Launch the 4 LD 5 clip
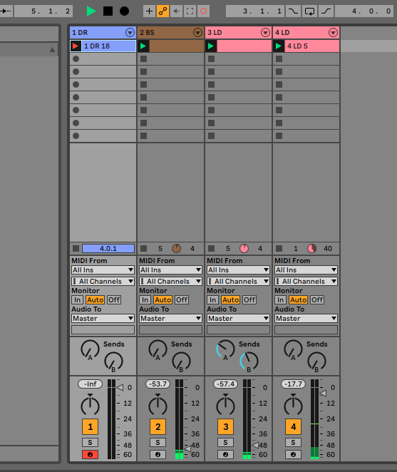The width and height of the screenshot is (397, 472). (279, 46)
